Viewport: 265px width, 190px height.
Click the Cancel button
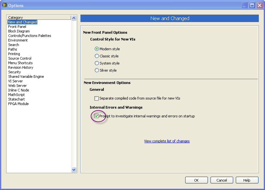click(x=222, y=180)
